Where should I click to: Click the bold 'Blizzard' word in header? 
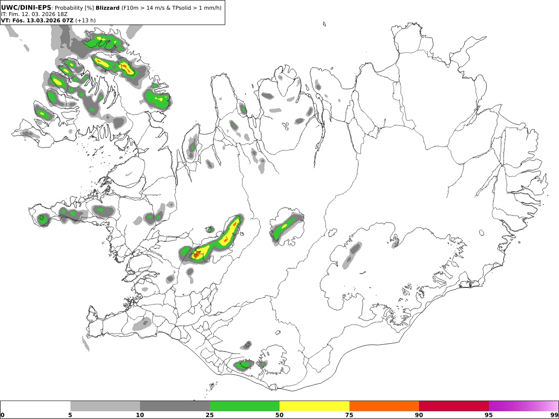(107, 8)
